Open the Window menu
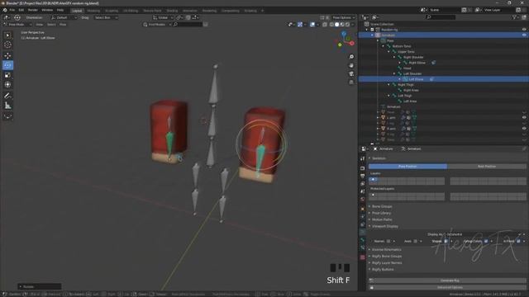 click(x=47, y=10)
